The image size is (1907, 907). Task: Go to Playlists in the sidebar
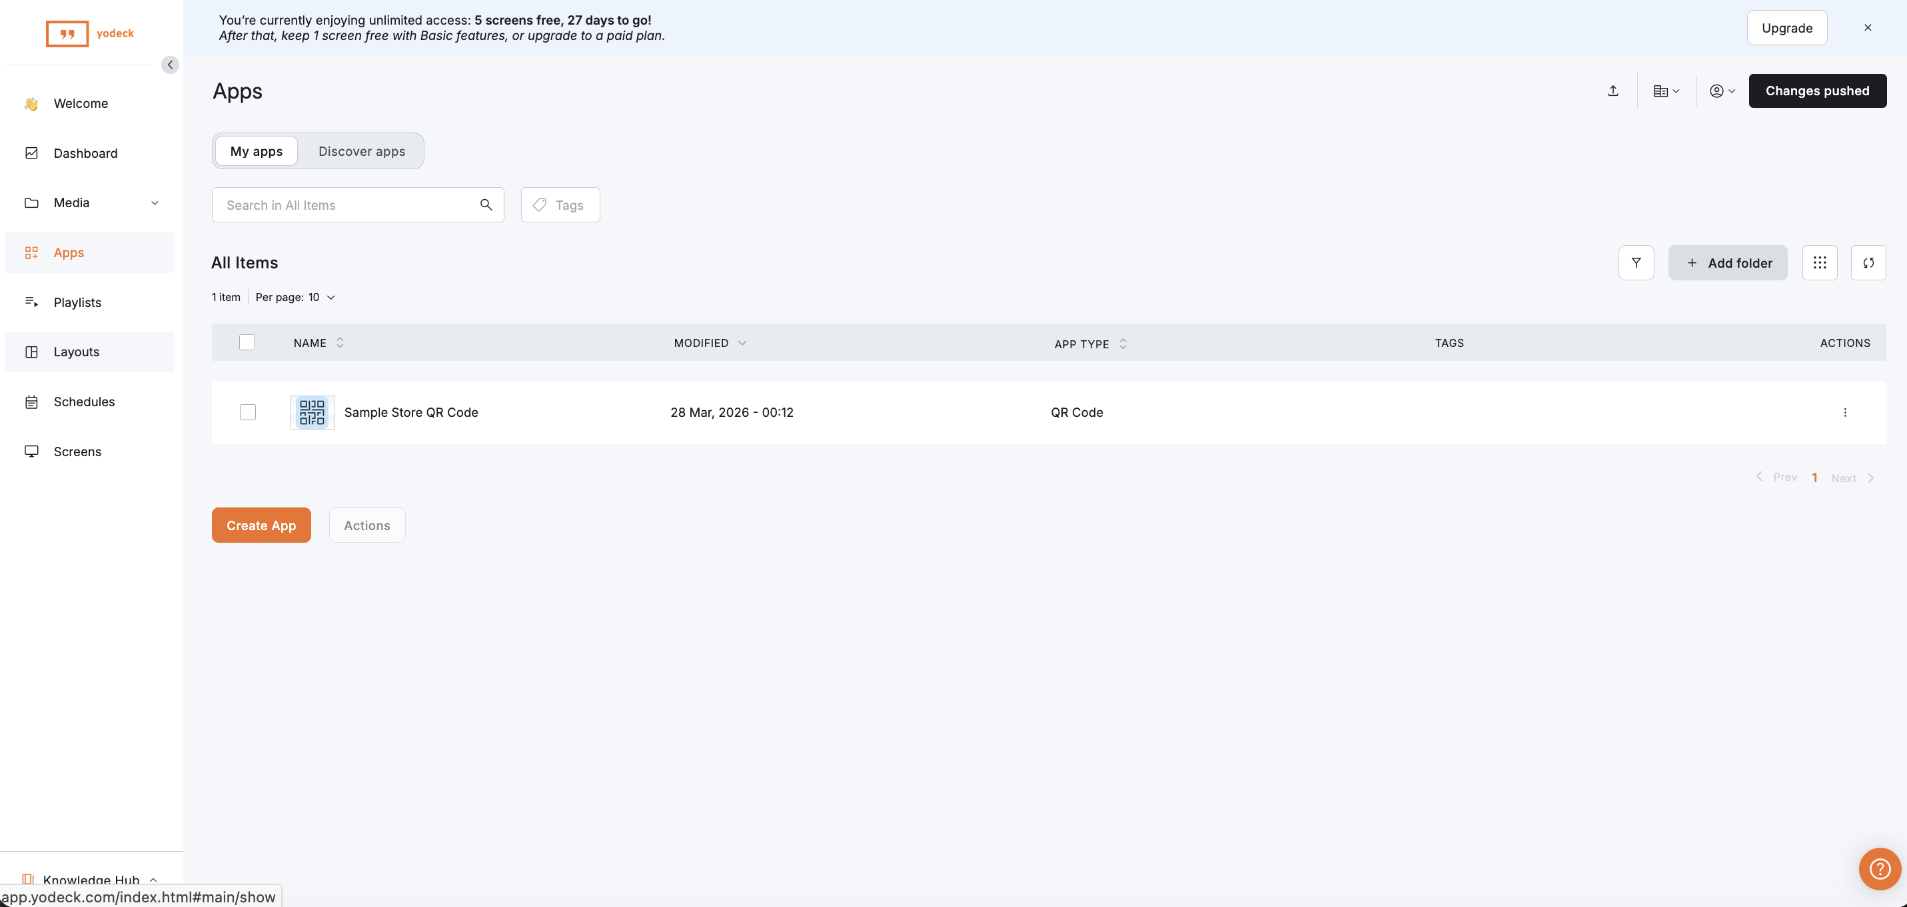(x=77, y=302)
